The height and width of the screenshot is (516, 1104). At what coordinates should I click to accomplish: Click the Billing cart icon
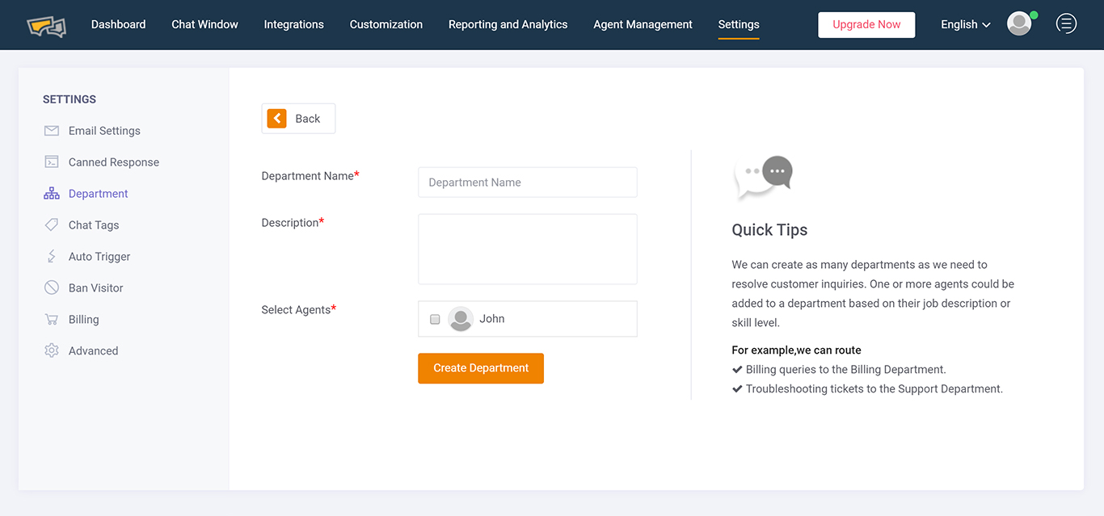[x=52, y=320]
